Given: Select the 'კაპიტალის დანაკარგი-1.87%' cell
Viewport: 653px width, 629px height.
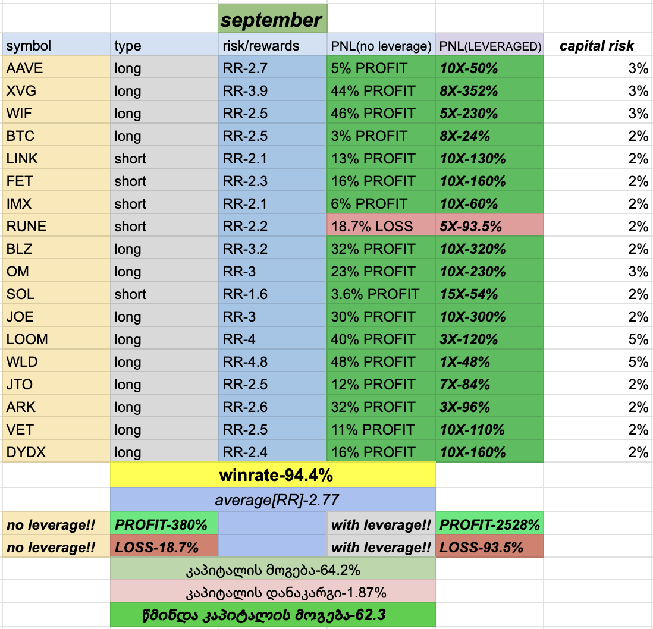Looking at the screenshot, I should [272, 593].
